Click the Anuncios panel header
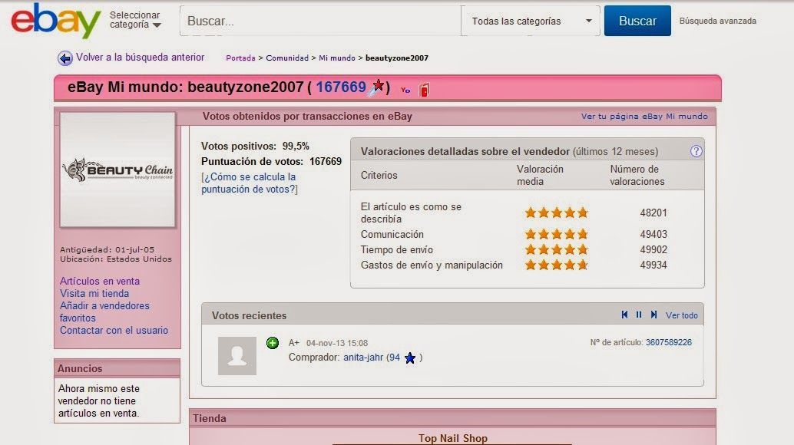Screen dimensions: 794x445 [x=117, y=368]
